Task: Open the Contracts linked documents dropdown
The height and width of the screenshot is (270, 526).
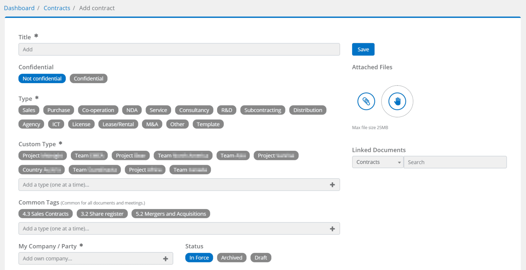Action: point(378,162)
